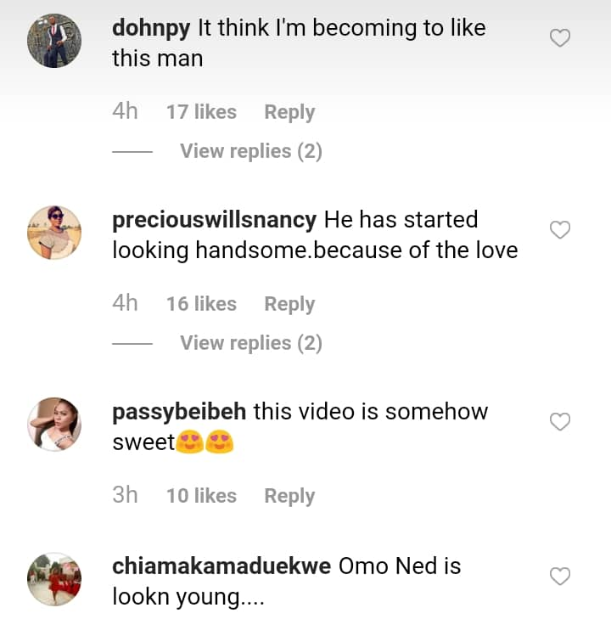Open chiamakamaduekwe's avatar
The height and width of the screenshot is (619, 611).
tap(54, 579)
